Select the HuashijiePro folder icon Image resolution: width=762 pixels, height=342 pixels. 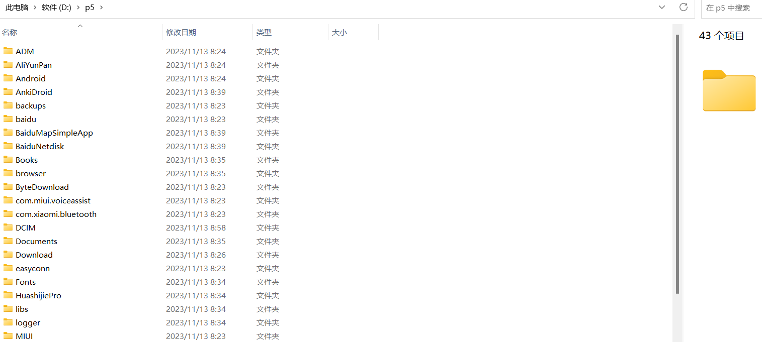point(8,295)
